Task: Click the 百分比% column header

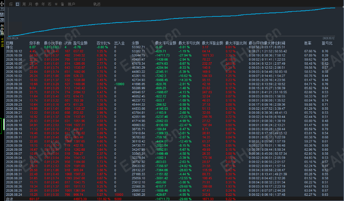Action: click(x=103, y=43)
